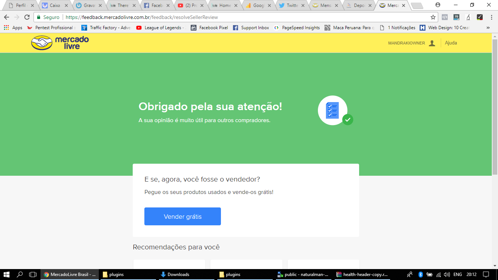Viewport: 498px width, 280px height.
Task: Open Windows search magnifier icon
Action: point(20,275)
